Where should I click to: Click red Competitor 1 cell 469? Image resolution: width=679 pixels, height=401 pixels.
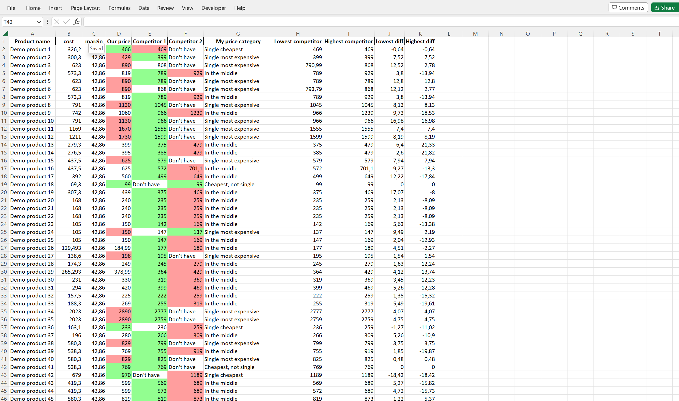[150, 49]
